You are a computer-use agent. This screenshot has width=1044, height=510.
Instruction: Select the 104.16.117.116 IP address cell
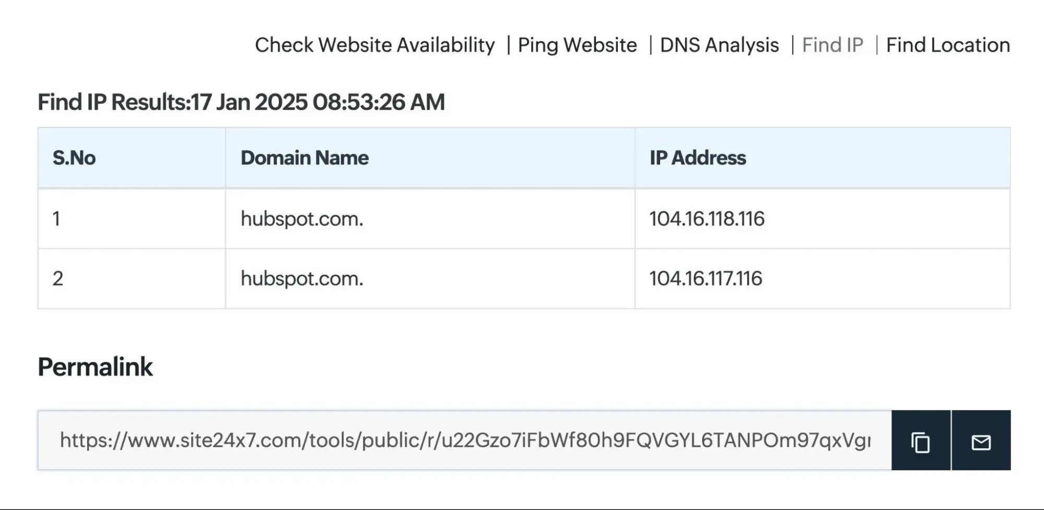706,279
